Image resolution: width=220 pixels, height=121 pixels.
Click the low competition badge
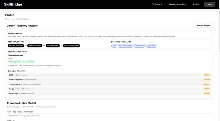[28, 62]
